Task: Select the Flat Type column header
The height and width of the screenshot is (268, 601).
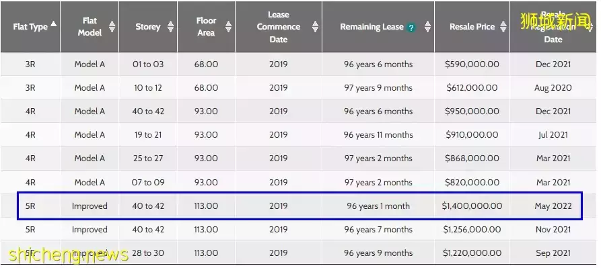Action: pyautogui.click(x=30, y=27)
